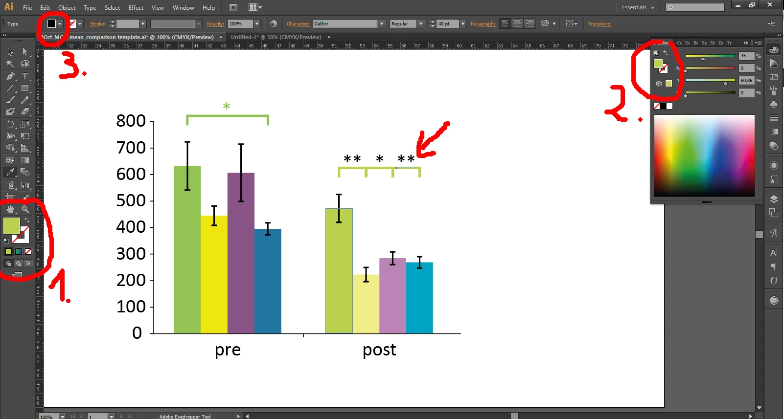Set Gradient paint mode in toolbox
Viewport: 784px width, 419px height.
coord(18,252)
